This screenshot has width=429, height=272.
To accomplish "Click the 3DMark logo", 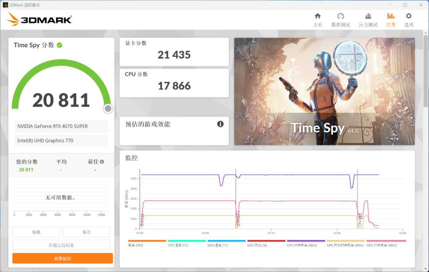I will point(39,19).
